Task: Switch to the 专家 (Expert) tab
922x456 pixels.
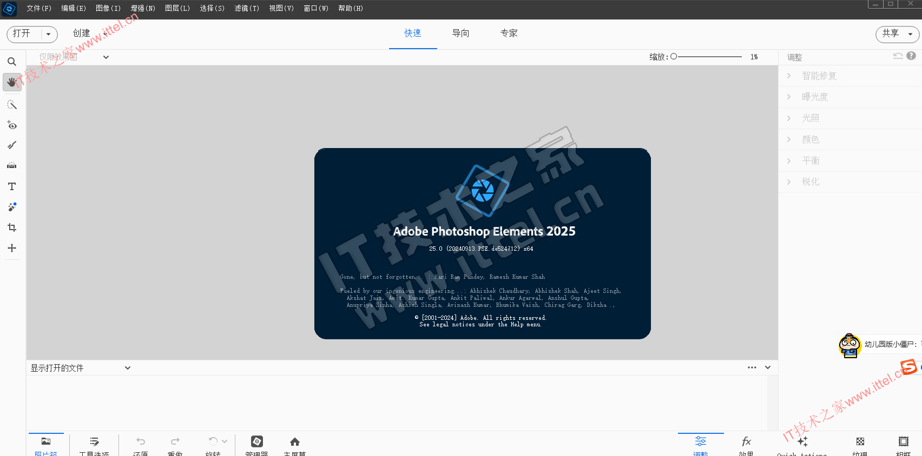Action: coord(509,33)
